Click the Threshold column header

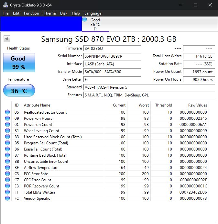click(162, 105)
